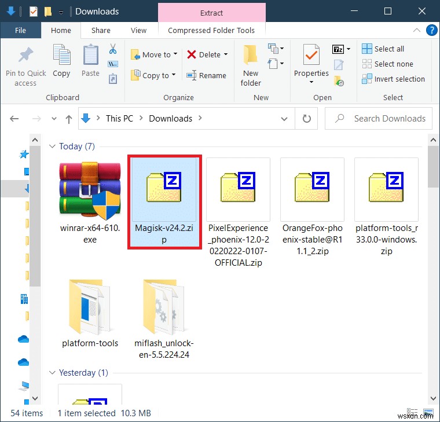440x422 pixels.
Task: Select the Magisk-v24.2.zip file
Action: tap(164, 202)
